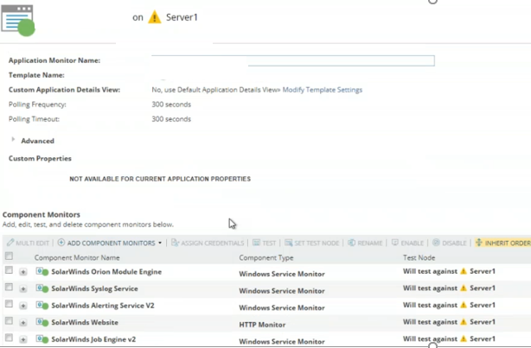
Task: Click the Rename icon
Action: (351, 243)
